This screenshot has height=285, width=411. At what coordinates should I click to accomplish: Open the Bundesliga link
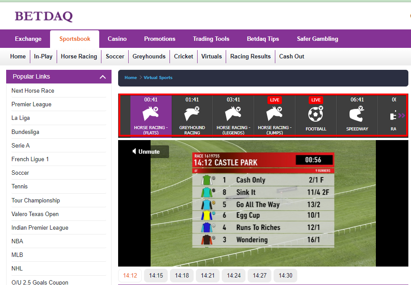click(x=25, y=132)
